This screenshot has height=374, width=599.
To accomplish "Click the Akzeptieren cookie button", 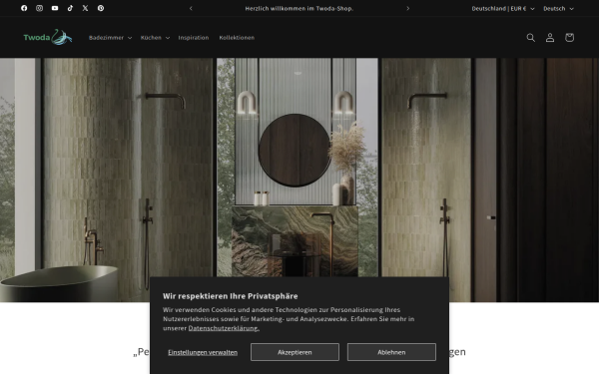I will pos(295,352).
